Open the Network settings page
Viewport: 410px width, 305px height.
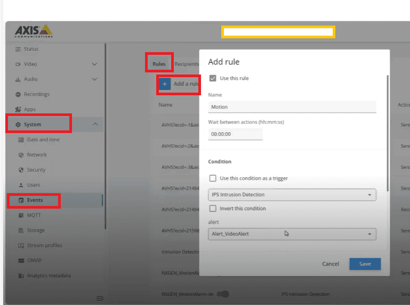tap(37, 155)
